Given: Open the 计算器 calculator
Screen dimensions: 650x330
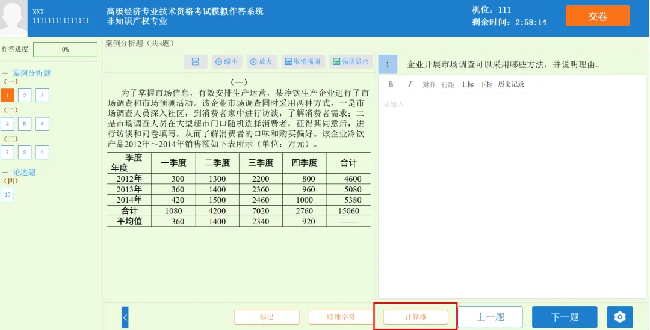Looking at the screenshot, I should 415,317.
